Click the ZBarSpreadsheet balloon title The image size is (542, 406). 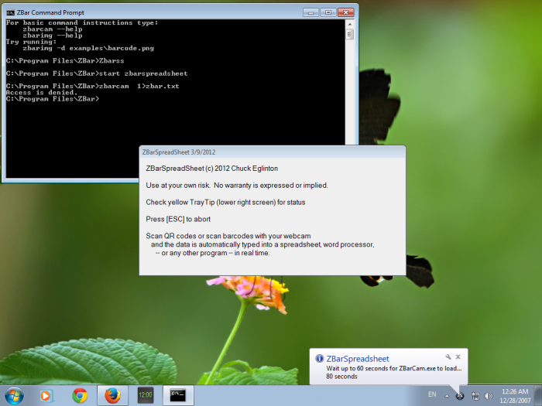(x=358, y=359)
